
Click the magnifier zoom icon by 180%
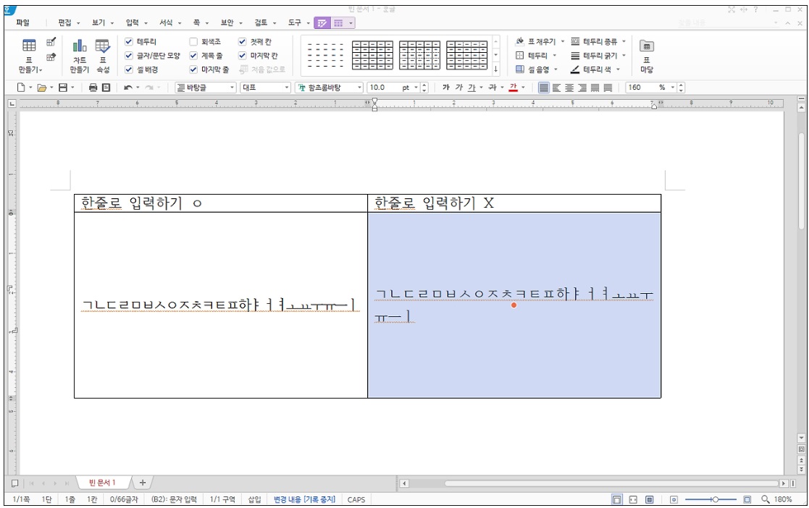pyautogui.click(x=765, y=499)
